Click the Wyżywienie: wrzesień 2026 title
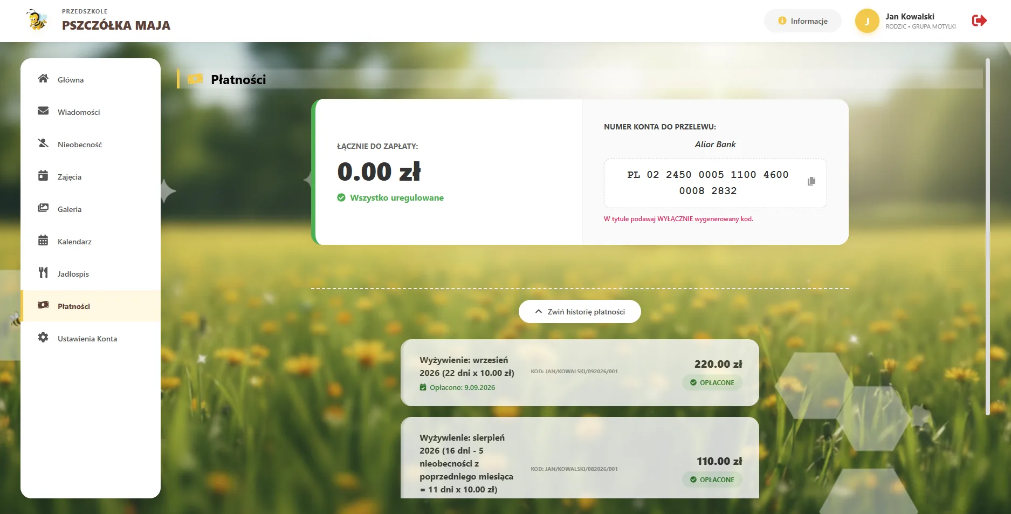This screenshot has width=1011, height=514. tap(467, 366)
